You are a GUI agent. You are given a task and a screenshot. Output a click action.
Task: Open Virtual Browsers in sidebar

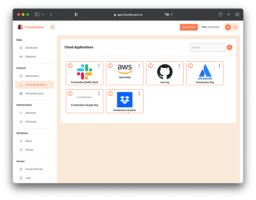tap(35, 94)
